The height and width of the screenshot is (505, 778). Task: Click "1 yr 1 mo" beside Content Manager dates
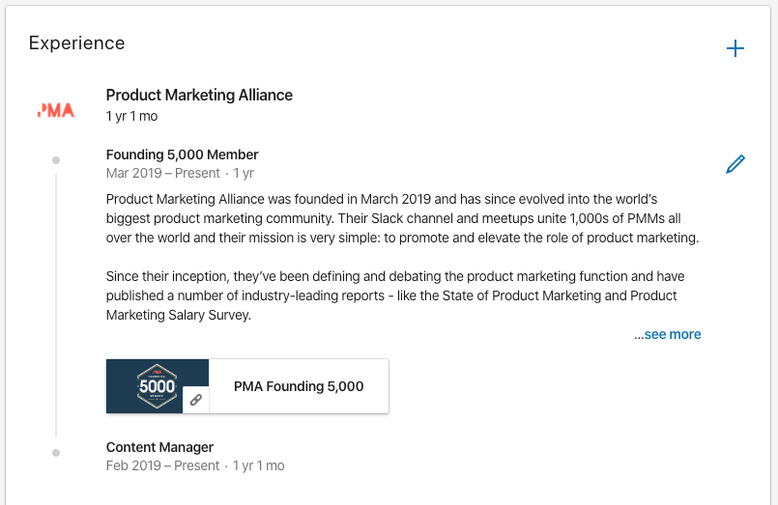click(260, 465)
